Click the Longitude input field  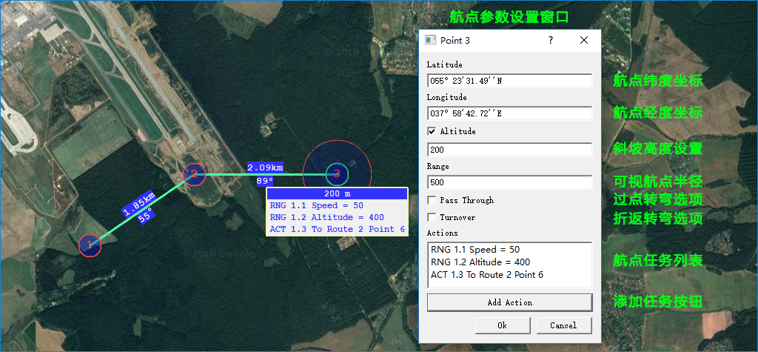pos(509,113)
